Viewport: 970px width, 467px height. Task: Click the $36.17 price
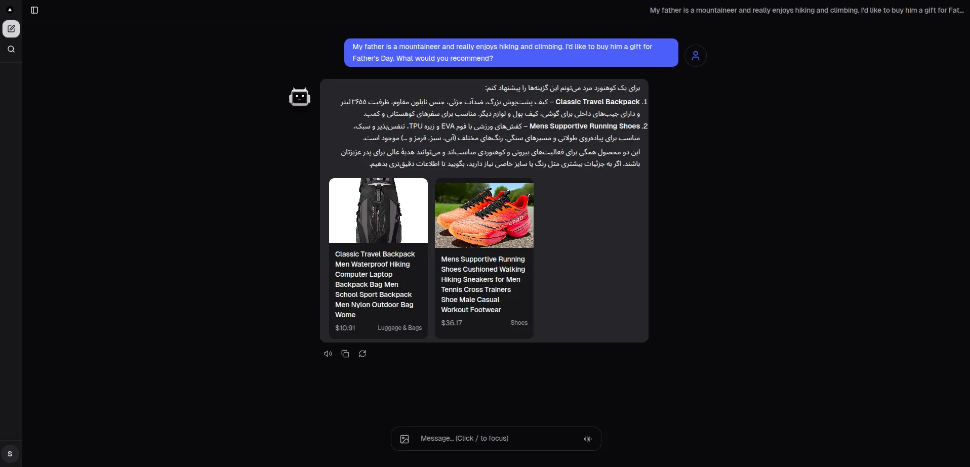452,323
